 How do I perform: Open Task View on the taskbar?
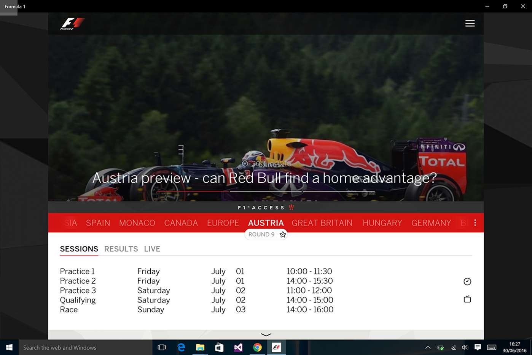pyautogui.click(x=162, y=347)
